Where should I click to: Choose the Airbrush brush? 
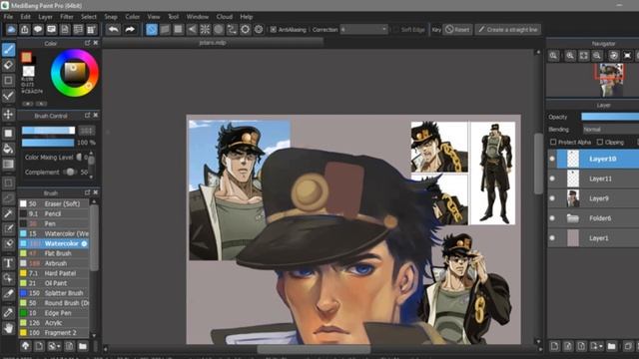tap(54, 263)
